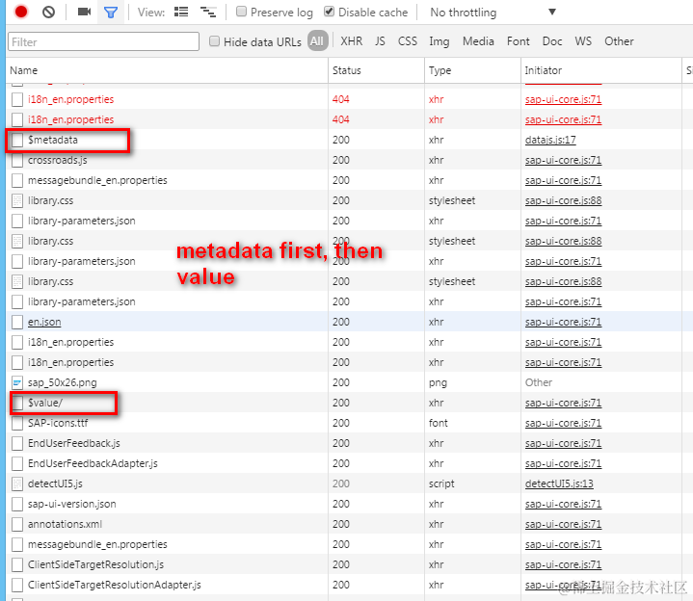
Task: Select the detectUI5.js request
Action: click(55, 484)
